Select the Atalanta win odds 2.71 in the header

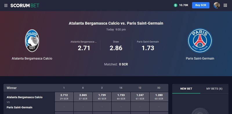(84, 48)
